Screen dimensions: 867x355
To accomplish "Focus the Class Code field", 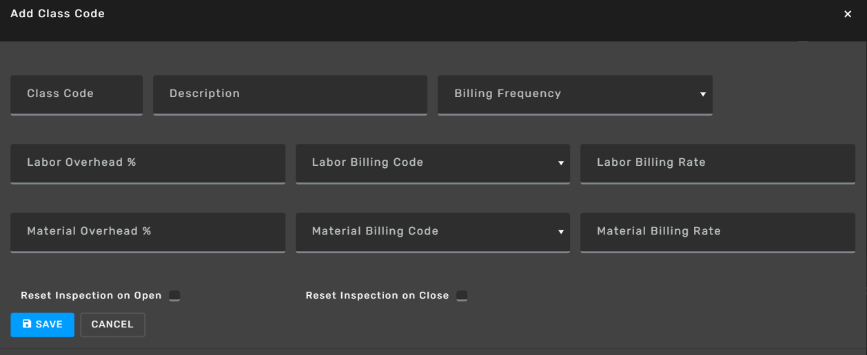I will 76,95.
